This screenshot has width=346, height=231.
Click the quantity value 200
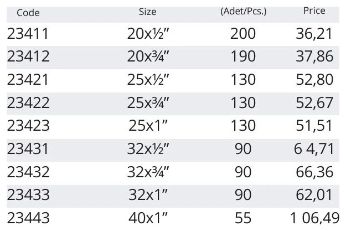243,34
